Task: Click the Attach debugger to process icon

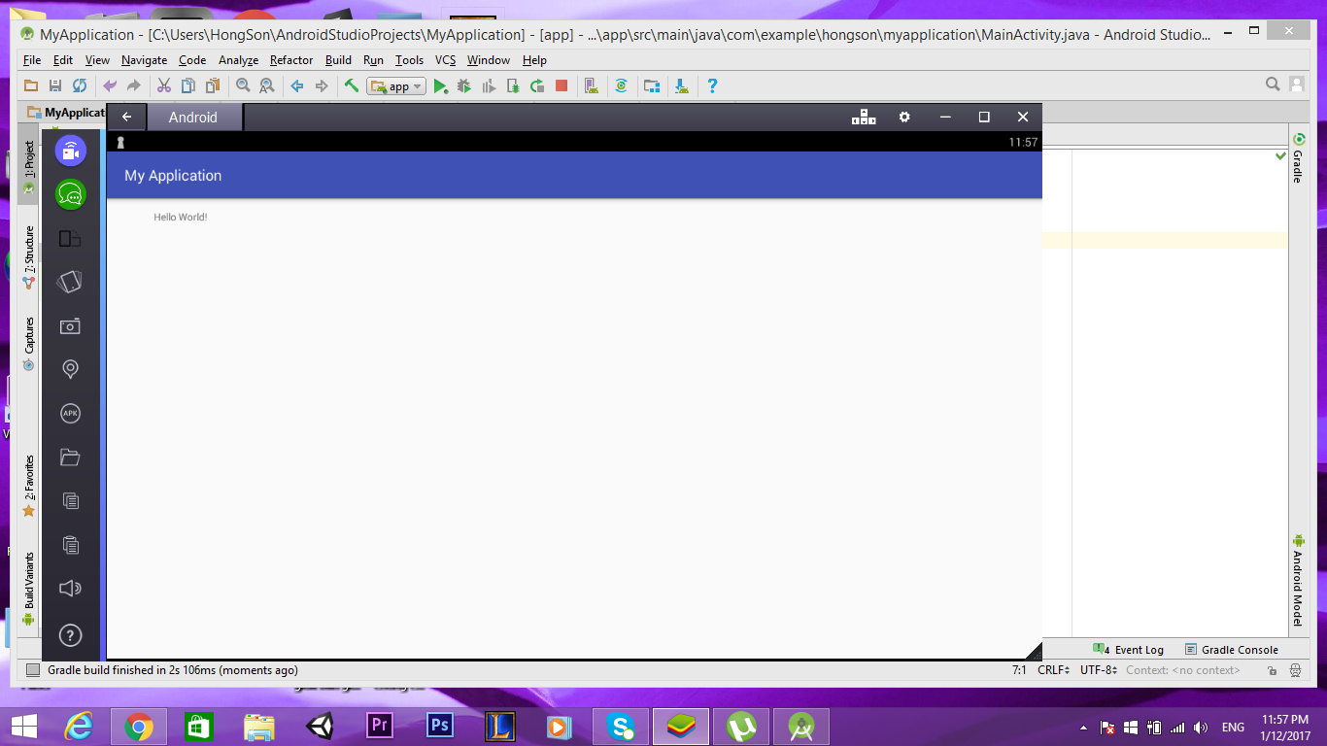Action: click(x=513, y=86)
